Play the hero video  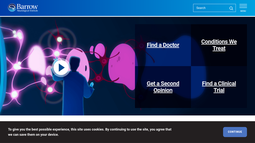(61, 67)
